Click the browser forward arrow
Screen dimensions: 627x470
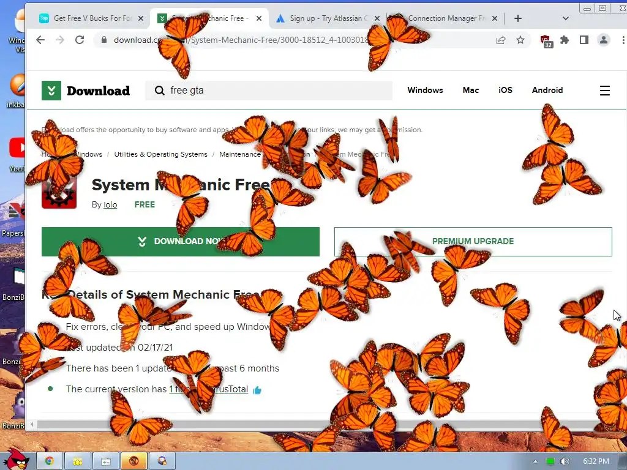pos(60,40)
